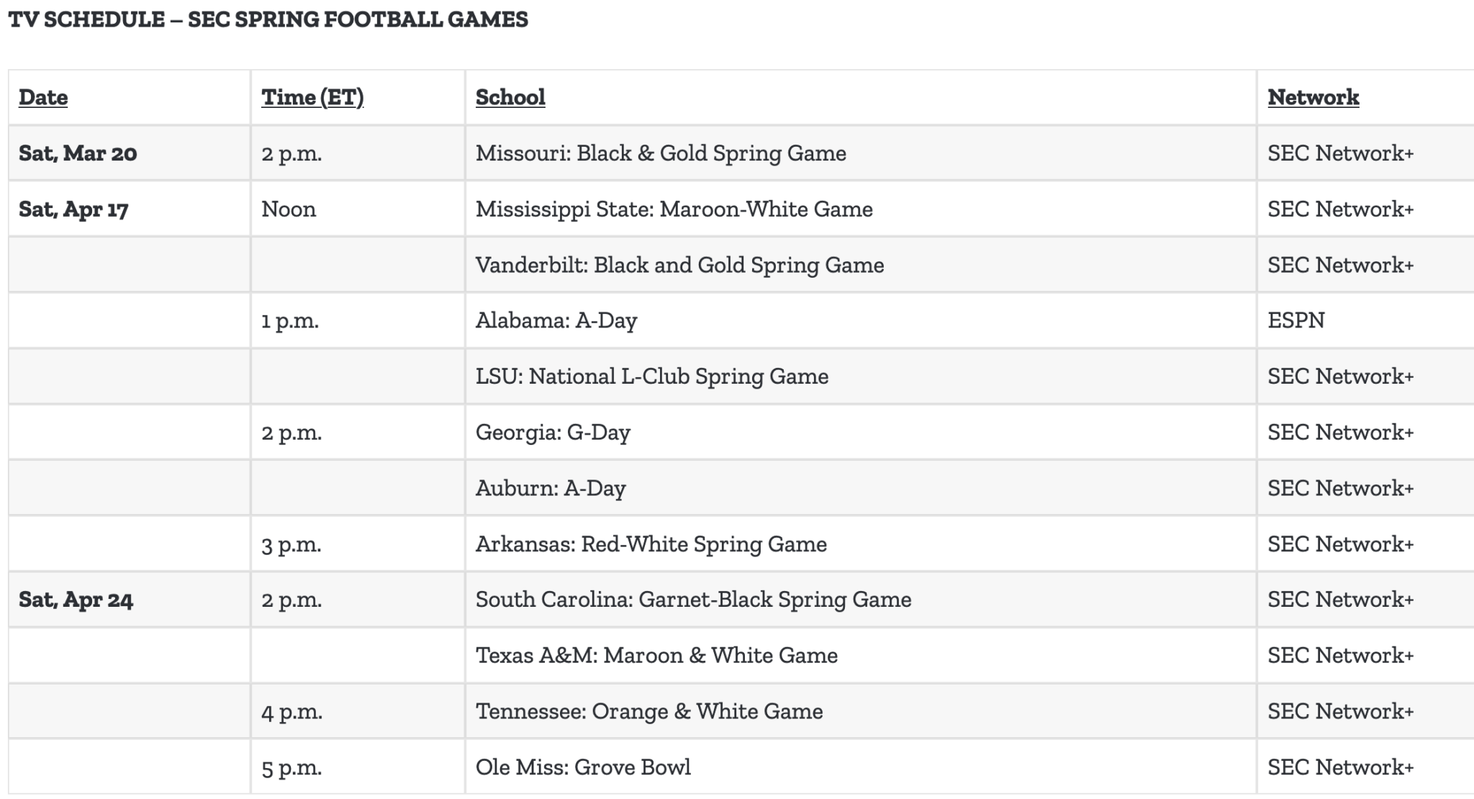This screenshot has width=1474, height=799.
Task: Click Texas A&M: Maroon & White Game
Action: (656, 656)
